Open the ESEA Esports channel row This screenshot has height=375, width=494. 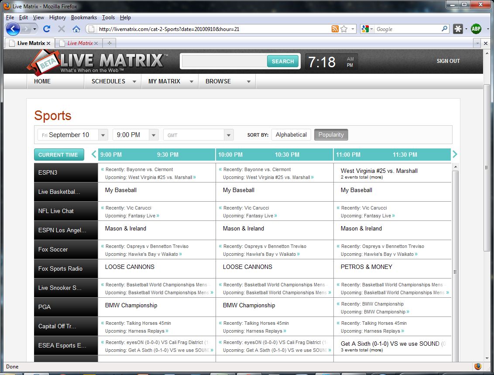coord(66,345)
